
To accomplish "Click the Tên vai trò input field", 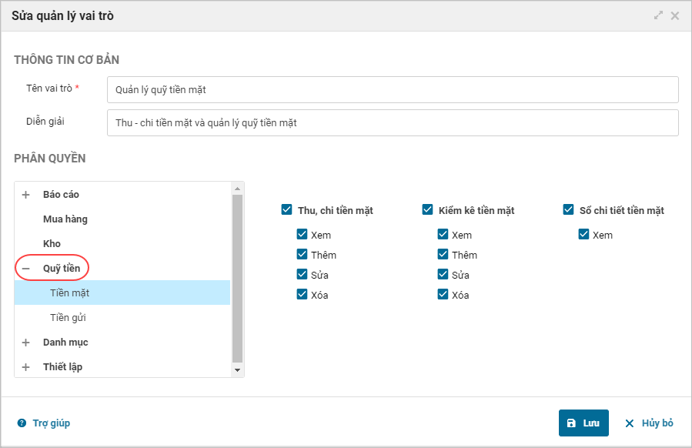I will (x=393, y=89).
